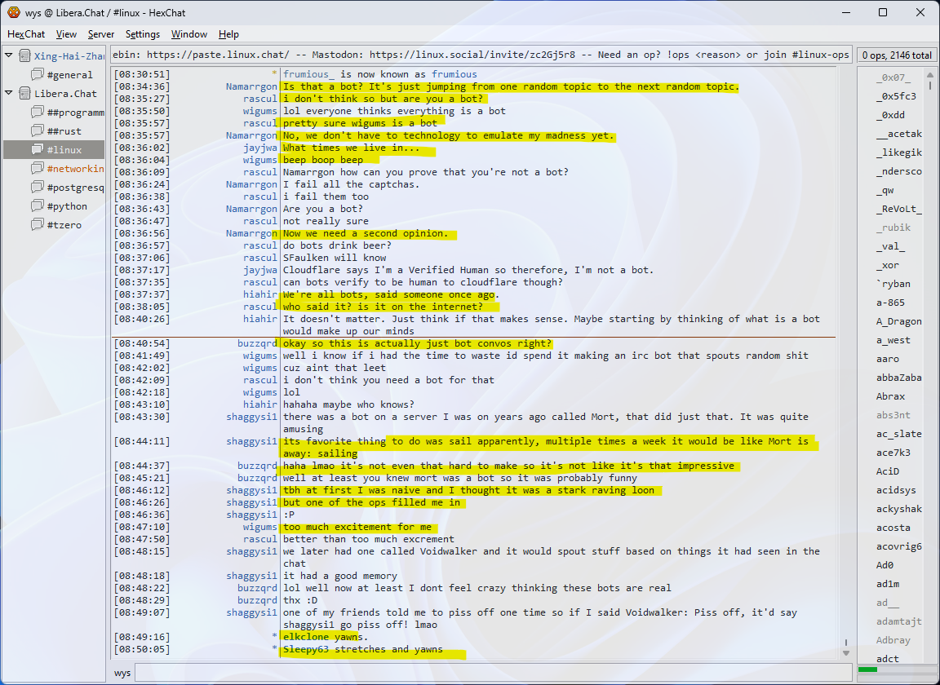Collapse the Libera.Chat network tree
The image size is (940, 685).
[9, 94]
